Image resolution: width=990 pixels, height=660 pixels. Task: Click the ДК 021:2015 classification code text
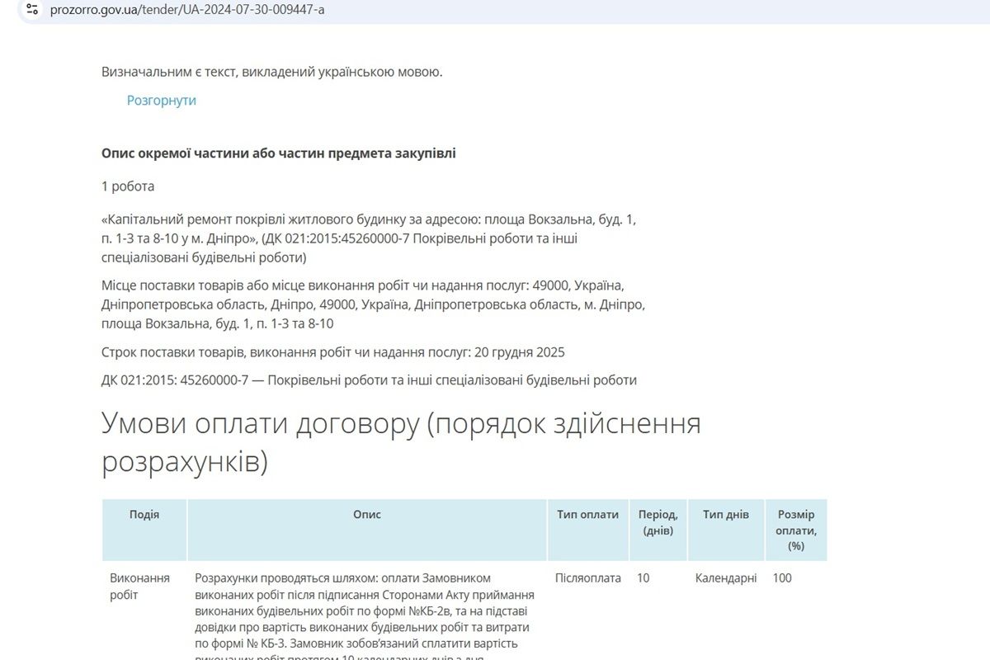(x=369, y=380)
